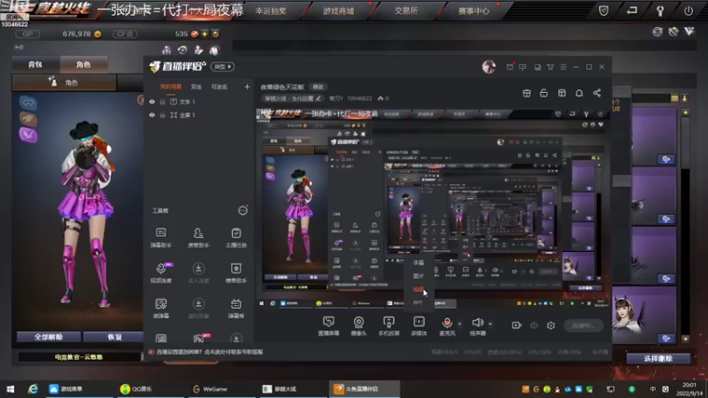
Task: Toggle lock on 文本 1 layer
Action: [x=163, y=102]
